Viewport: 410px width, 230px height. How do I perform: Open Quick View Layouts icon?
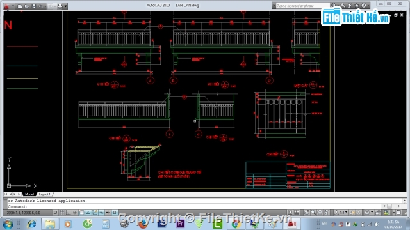297,213
